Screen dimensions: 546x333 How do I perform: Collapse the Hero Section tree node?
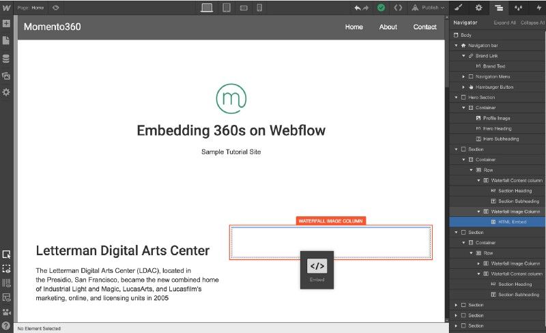pos(456,97)
